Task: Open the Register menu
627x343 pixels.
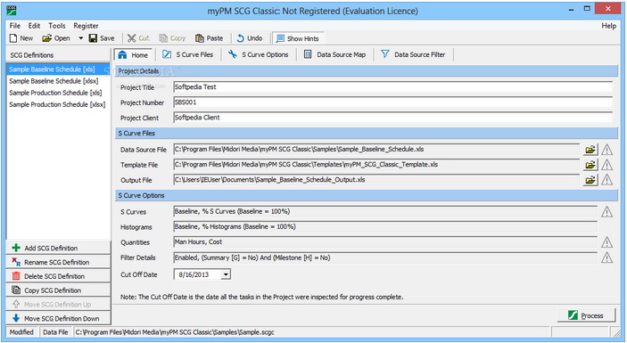Action: 86,26
